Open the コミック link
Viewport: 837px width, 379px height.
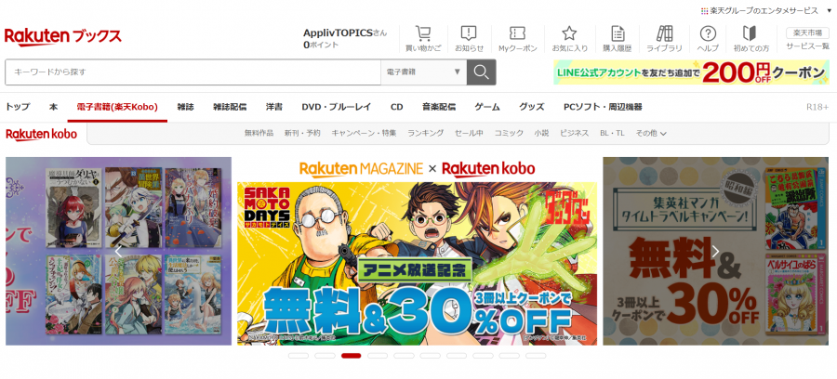tap(509, 133)
